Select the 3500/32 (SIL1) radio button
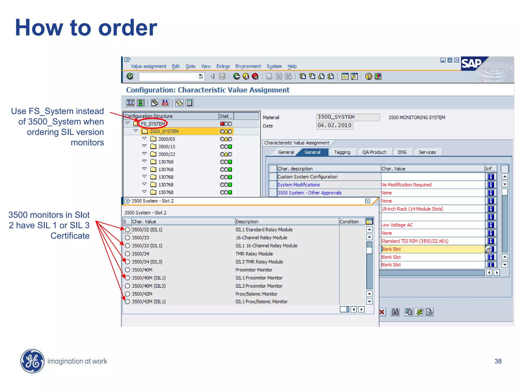The width and height of the screenshot is (521, 391). tap(127, 230)
